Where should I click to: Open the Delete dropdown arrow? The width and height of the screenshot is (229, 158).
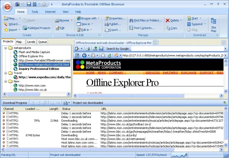[x=181, y=21]
